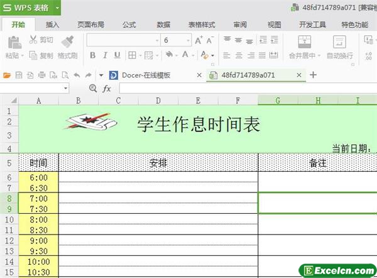Open the Paste dropdown arrow

click(23, 55)
